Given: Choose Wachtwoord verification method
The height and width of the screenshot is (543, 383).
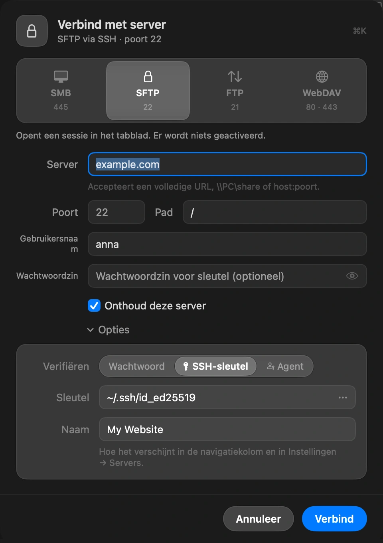Looking at the screenshot, I should point(137,367).
